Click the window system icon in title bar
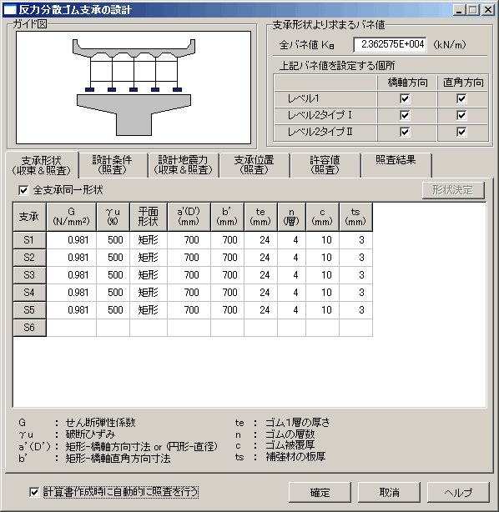Image resolution: width=499 pixels, height=512 pixels. tap(9, 10)
